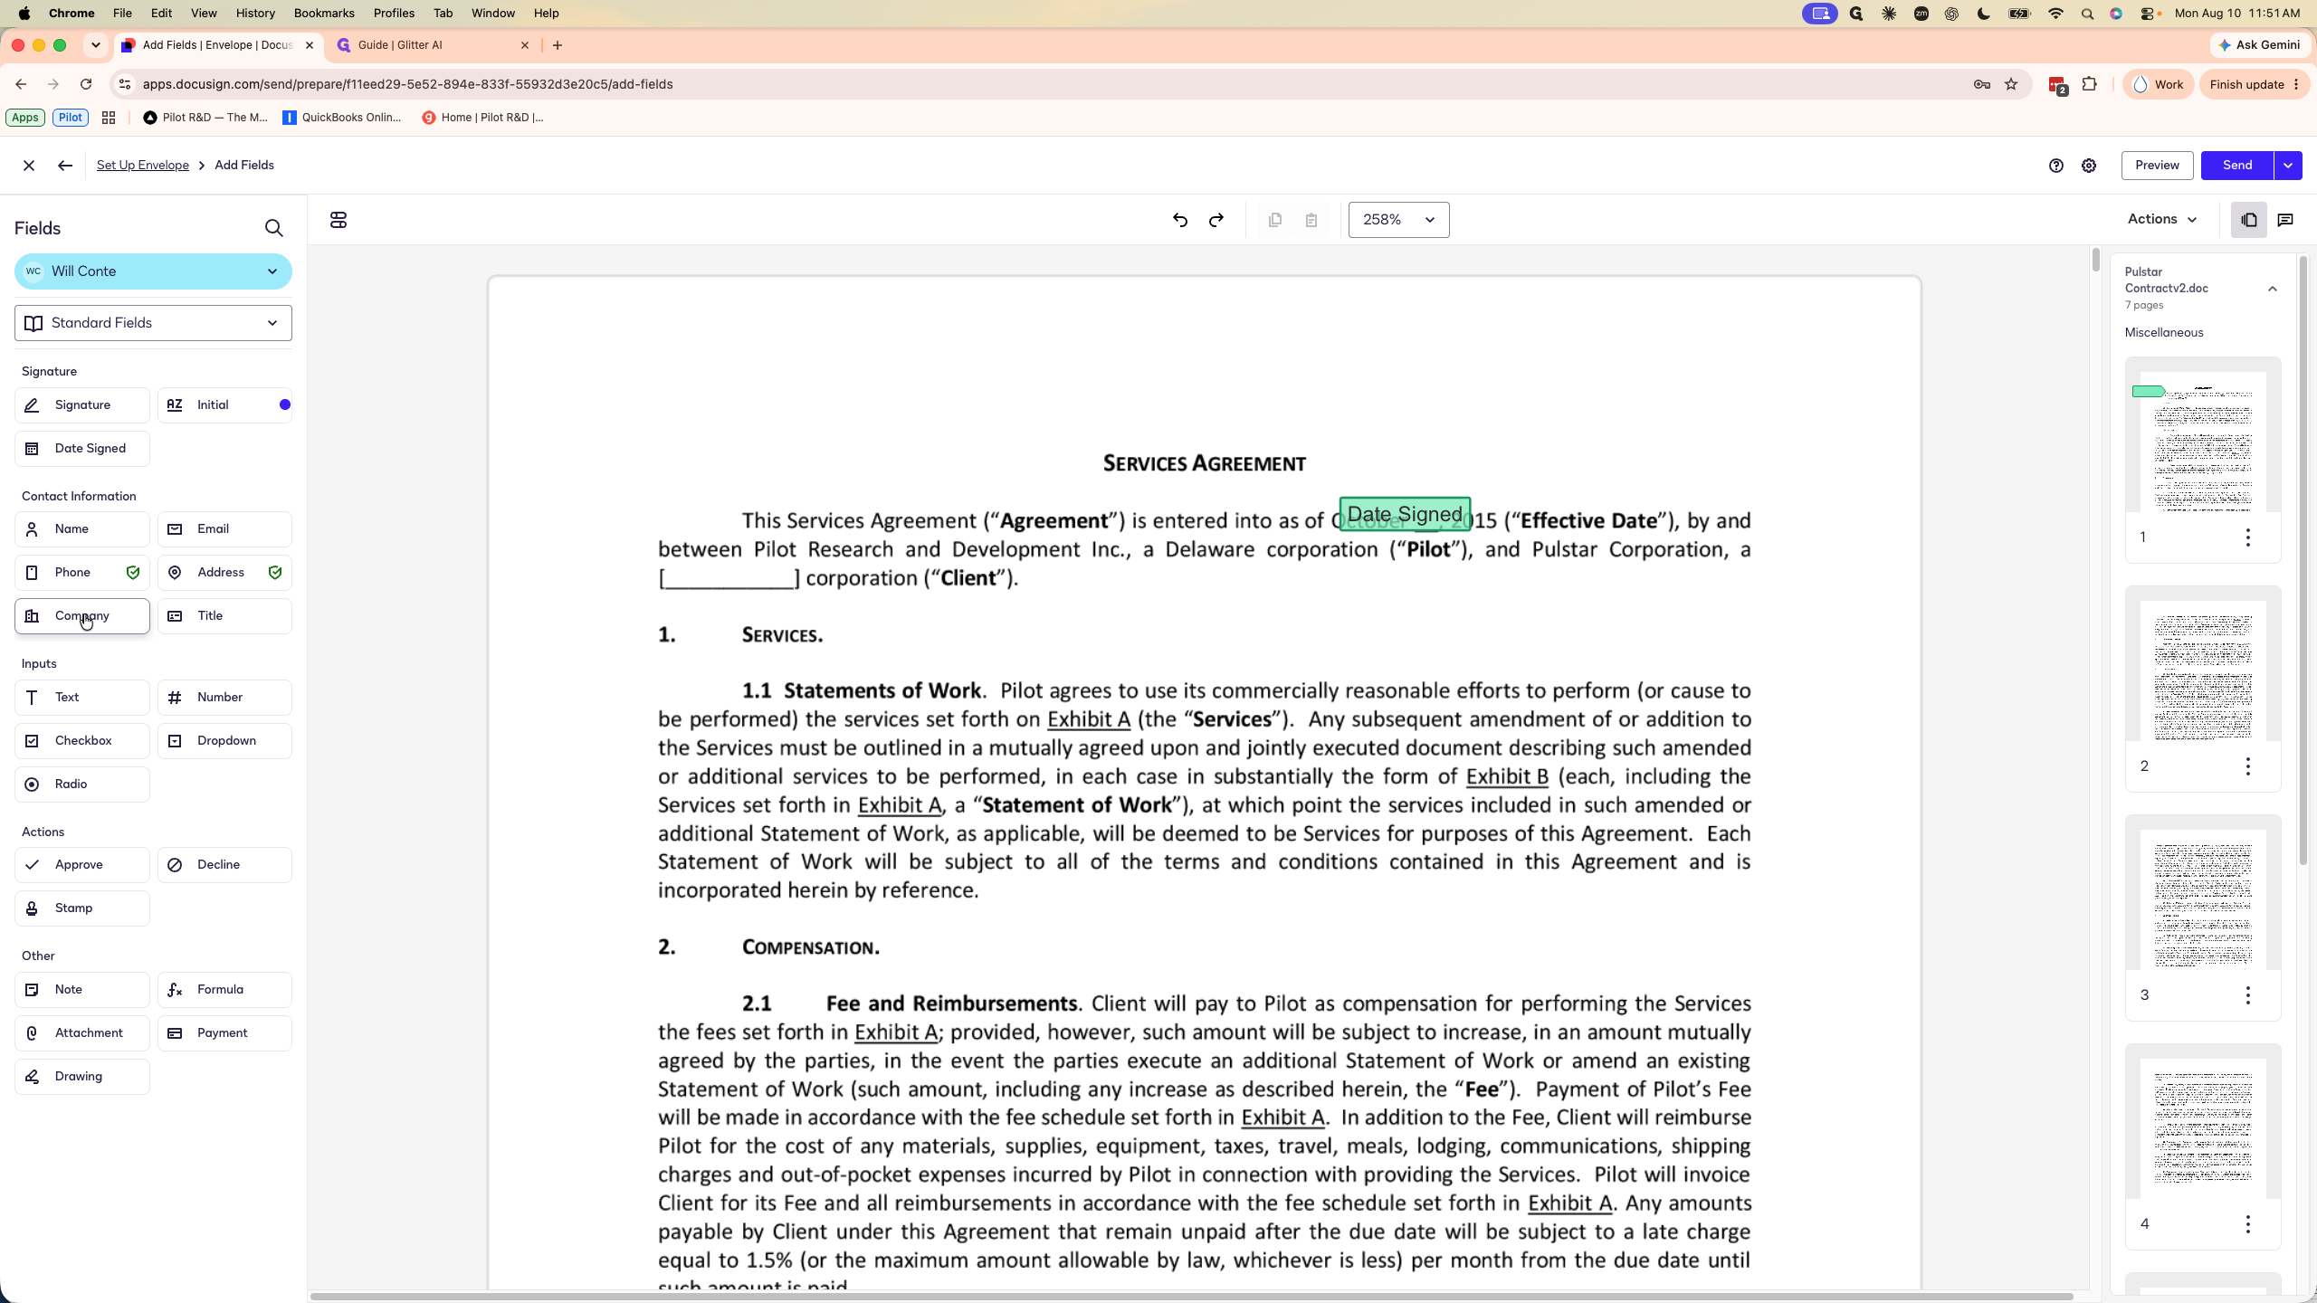Open the Chrome tab search chevron
The height and width of the screenshot is (1303, 2317).
[x=95, y=45]
